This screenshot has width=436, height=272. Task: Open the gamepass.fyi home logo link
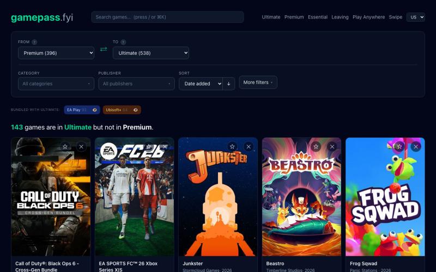42,17
